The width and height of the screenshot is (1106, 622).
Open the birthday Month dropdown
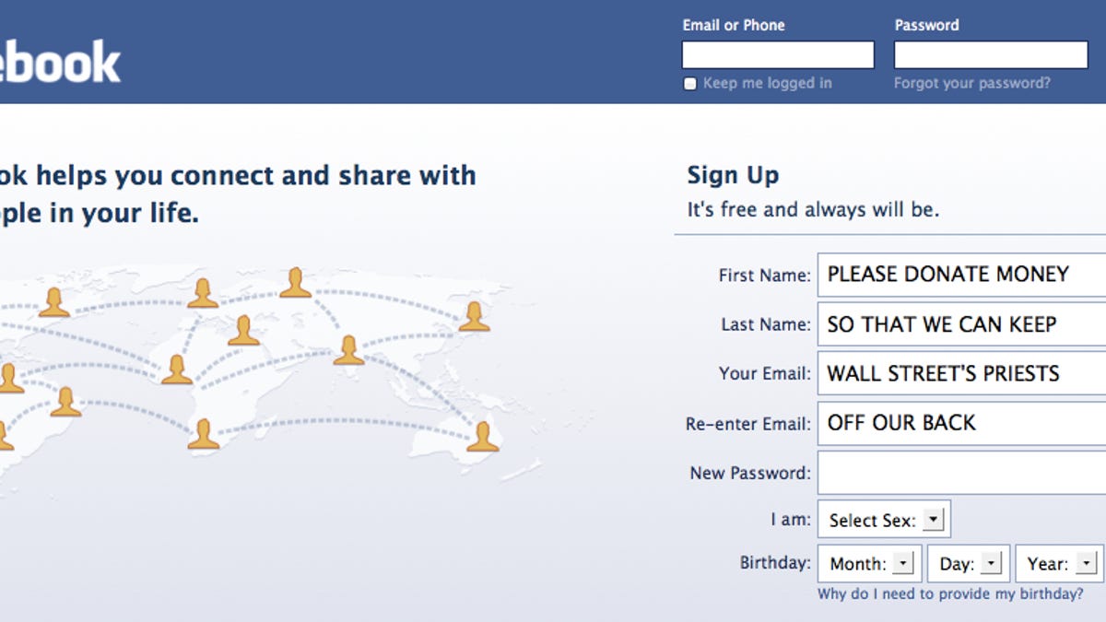pyautogui.click(x=870, y=563)
